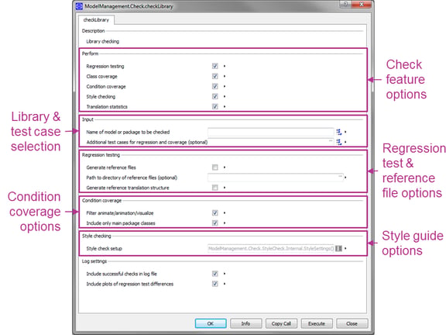
Task: Toggle Include only main package classes checkbox
Action: pos(215,223)
